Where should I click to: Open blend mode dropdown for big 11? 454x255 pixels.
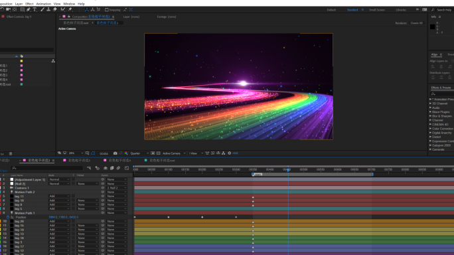(59, 196)
